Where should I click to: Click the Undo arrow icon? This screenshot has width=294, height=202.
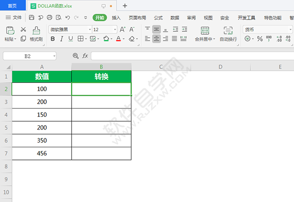point(68,18)
